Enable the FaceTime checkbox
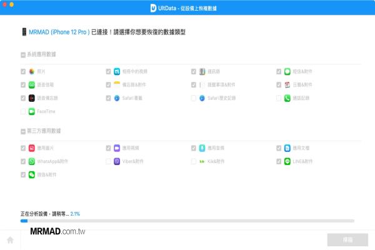 (23, 111)
